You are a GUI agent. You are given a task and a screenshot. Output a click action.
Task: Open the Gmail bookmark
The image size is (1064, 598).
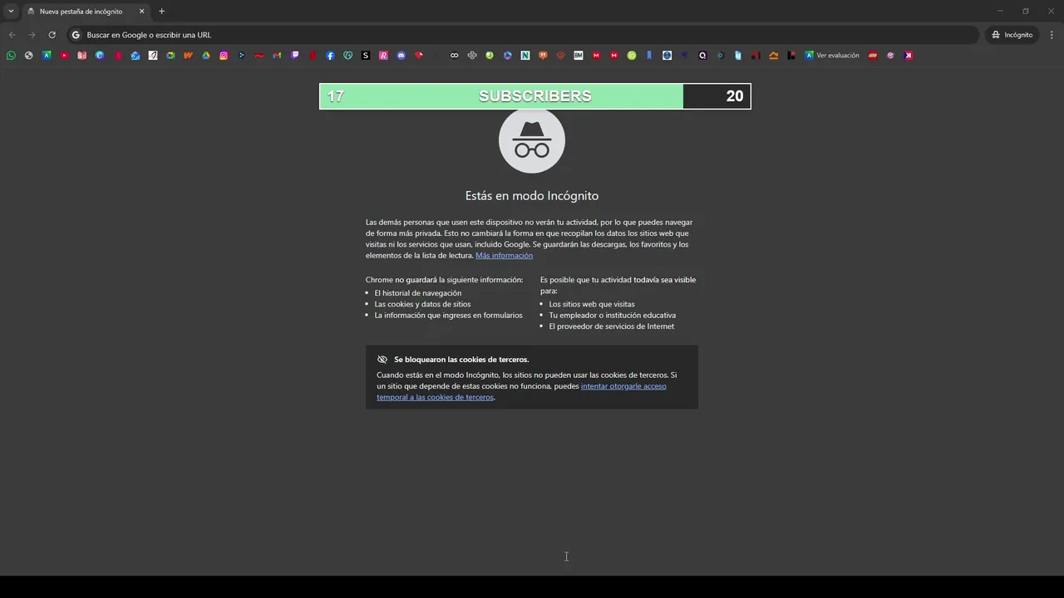tap(277, 56)
